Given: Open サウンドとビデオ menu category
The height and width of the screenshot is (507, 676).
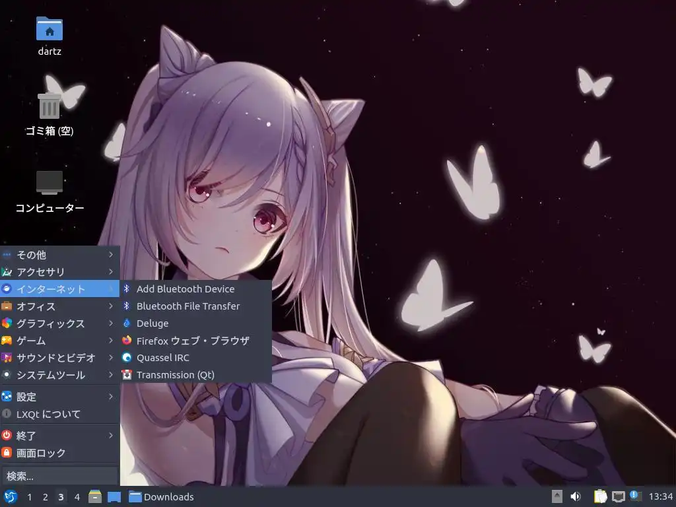Looking at the screenshot, I should coord(59,358).
